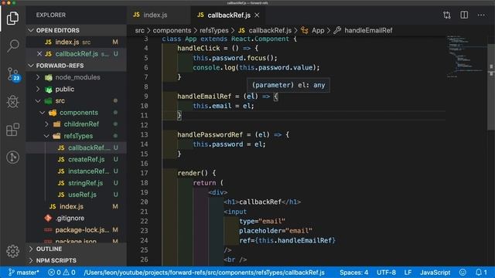The image size is (495, 278).
Task: Open the .gitignore file
Action: coord(76,218)
